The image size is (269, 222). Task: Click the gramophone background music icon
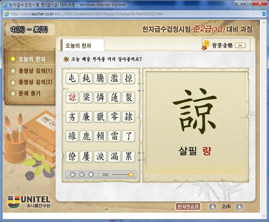[206, 45]
